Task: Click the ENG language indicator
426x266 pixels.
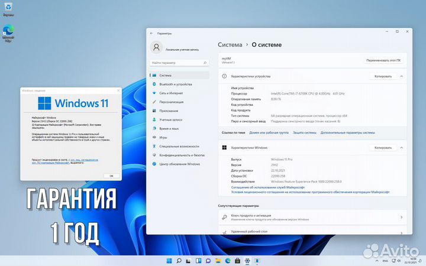Action: click(x=385, y=261)
